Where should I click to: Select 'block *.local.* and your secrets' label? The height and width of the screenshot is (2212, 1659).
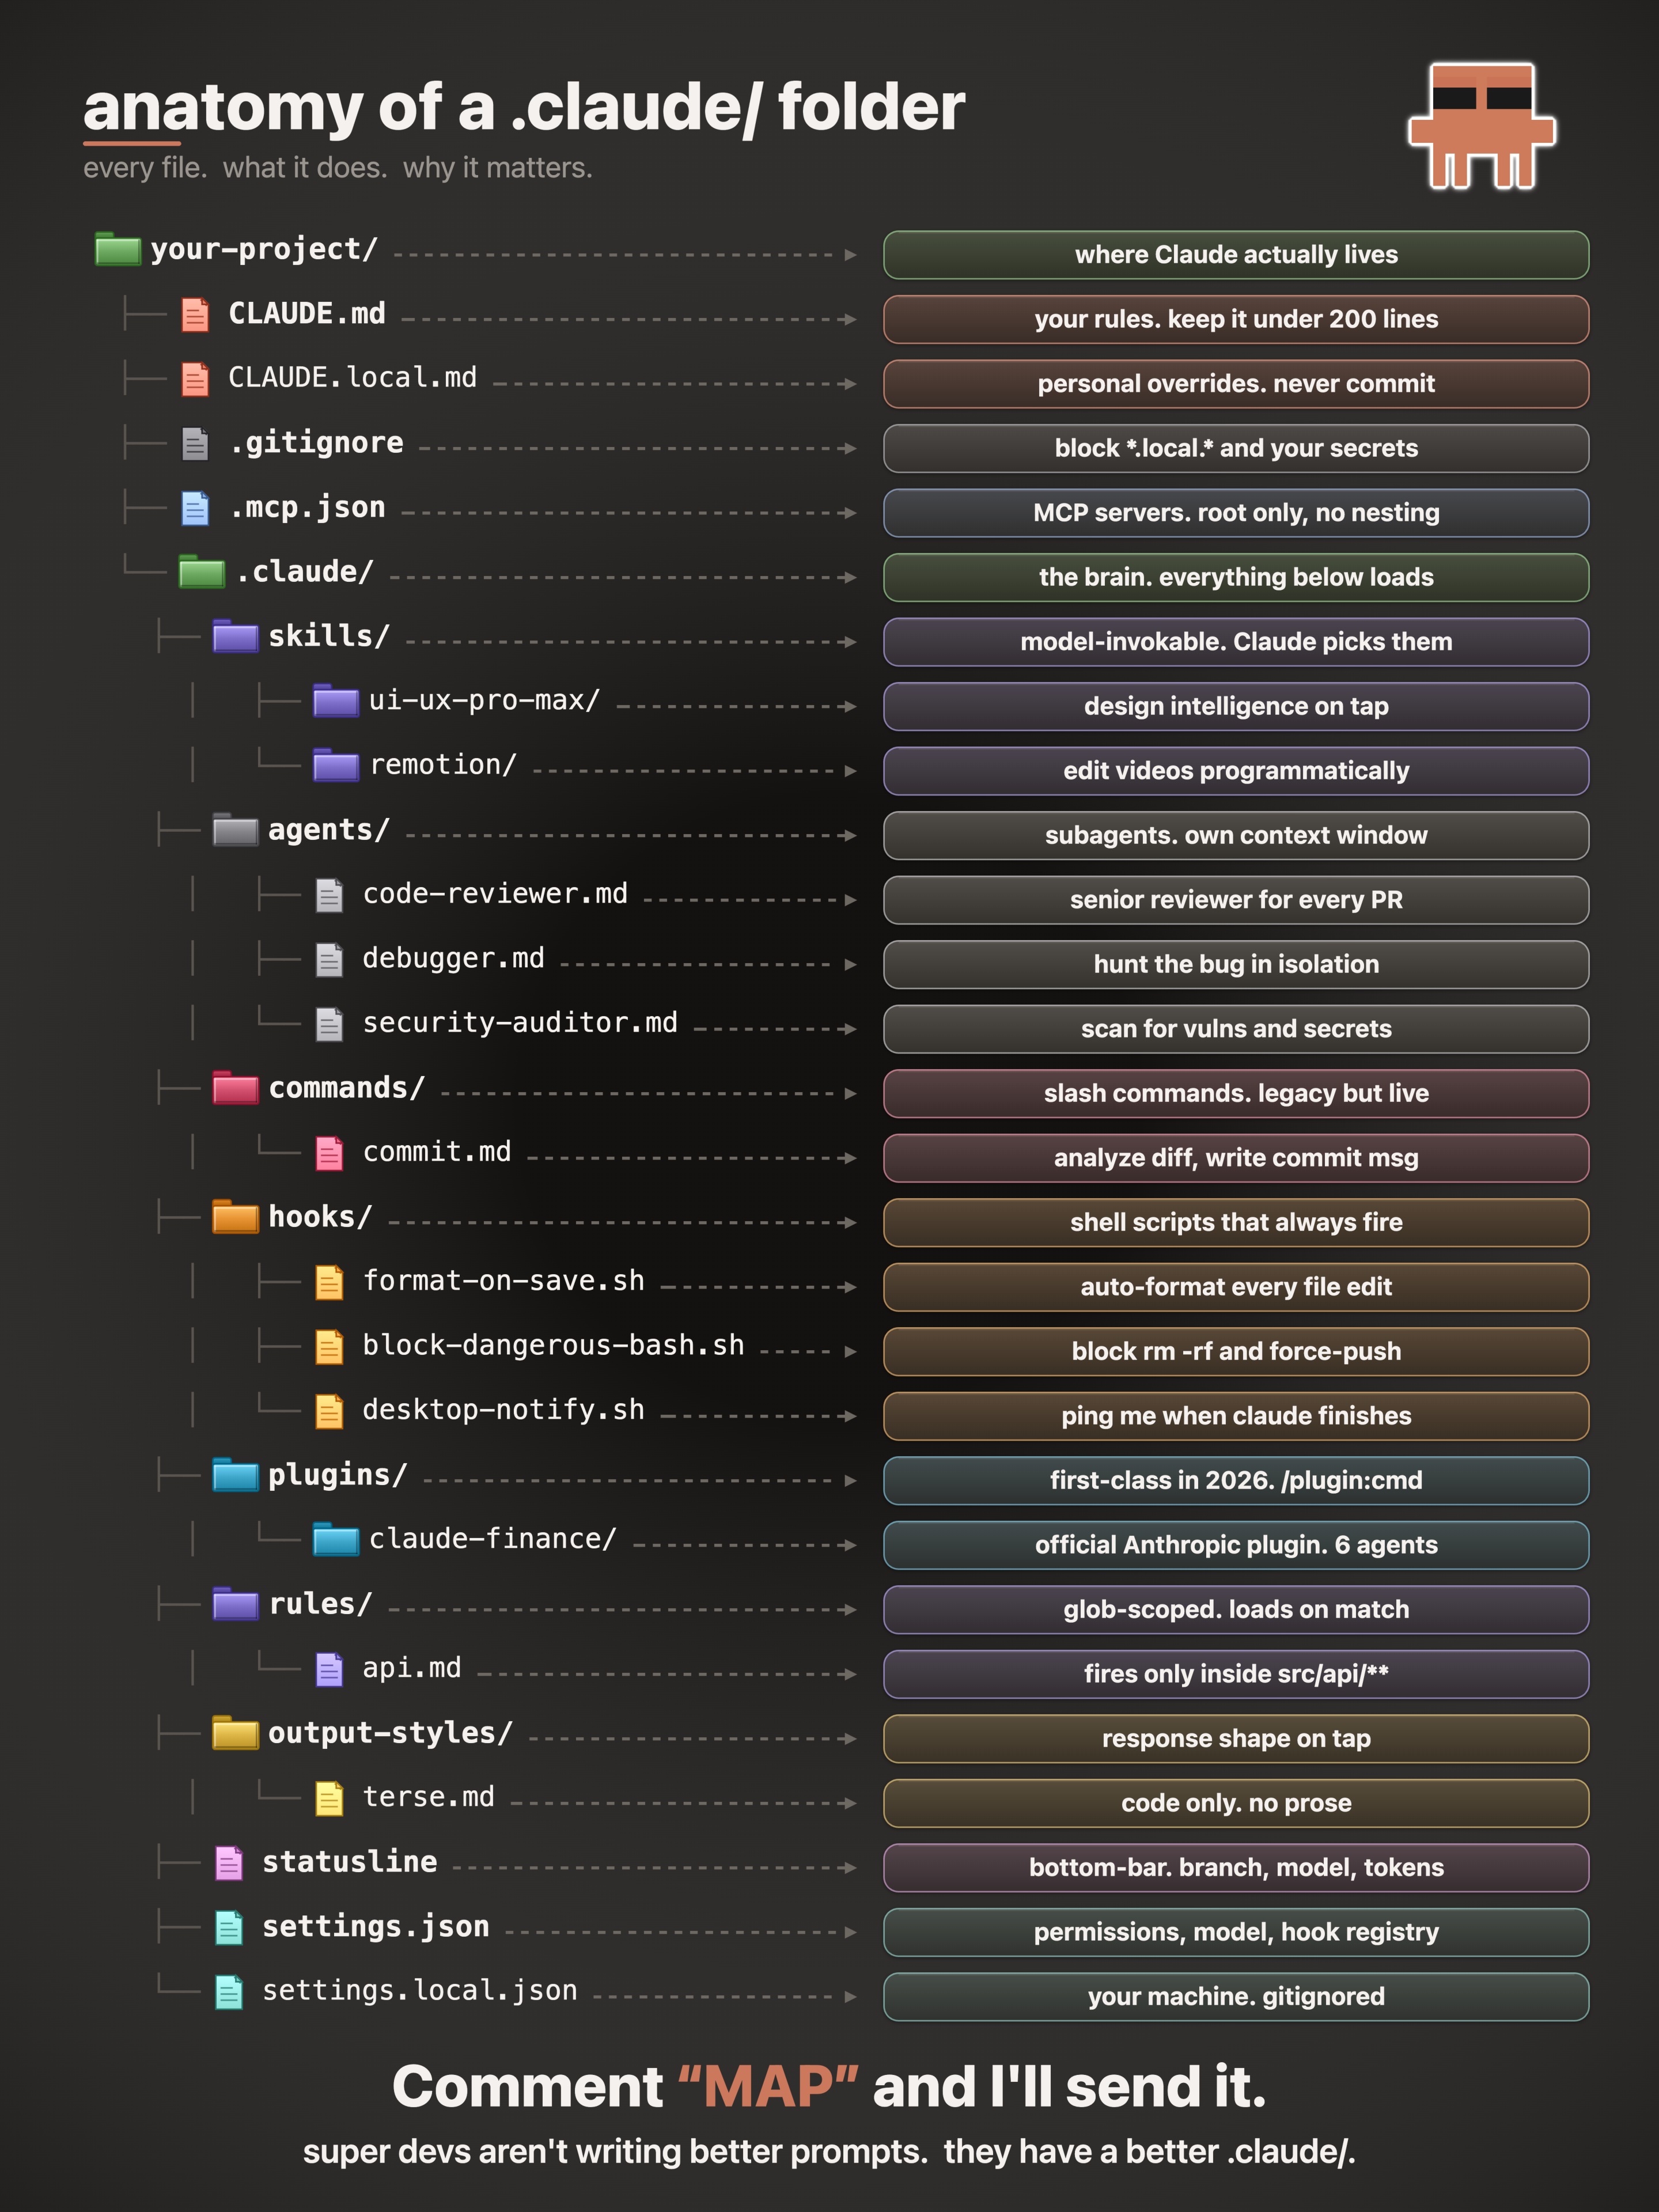[x=1236, y=448]
